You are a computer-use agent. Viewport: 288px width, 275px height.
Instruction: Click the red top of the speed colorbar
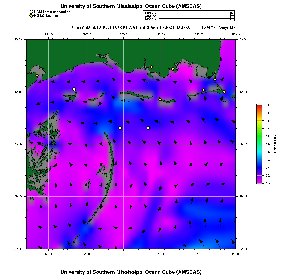[259, 106]
